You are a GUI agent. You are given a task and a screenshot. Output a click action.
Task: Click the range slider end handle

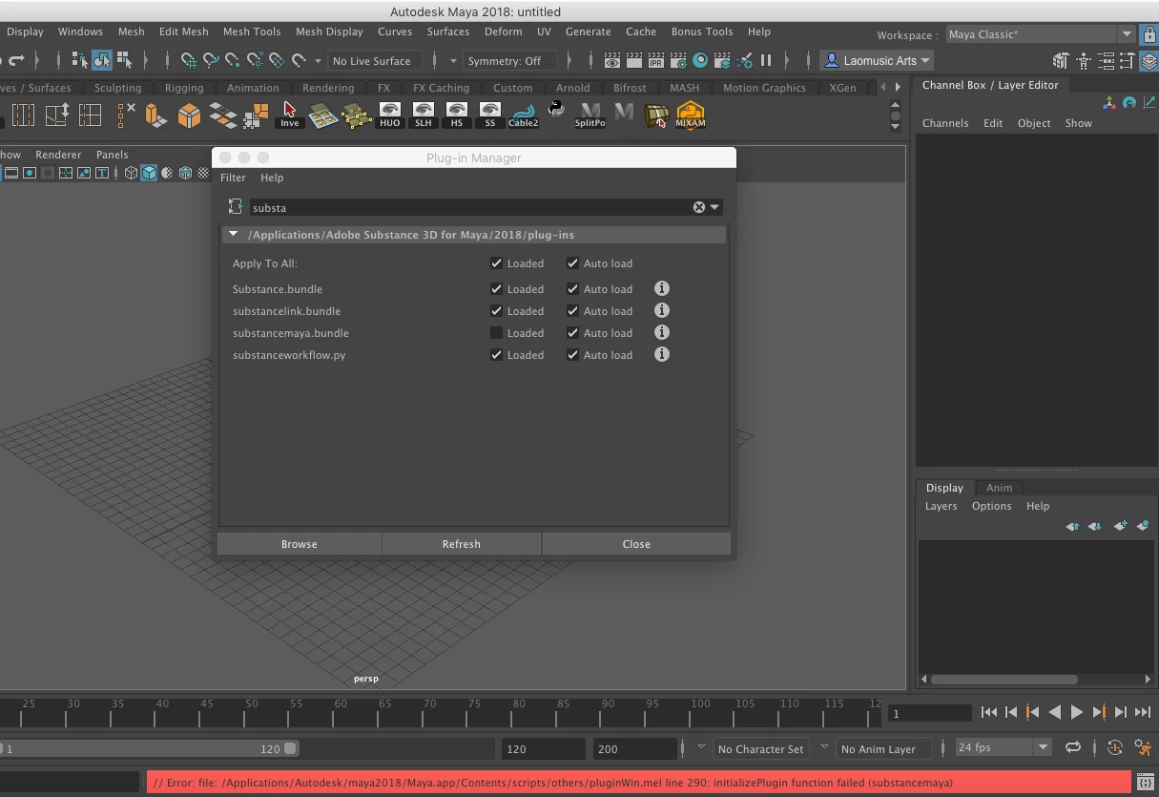[x=290, y=749]
